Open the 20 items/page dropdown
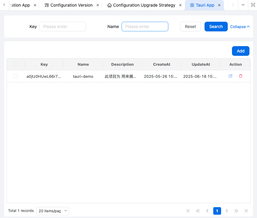This screenshot has width=257, height=218. tap(52, 211)
